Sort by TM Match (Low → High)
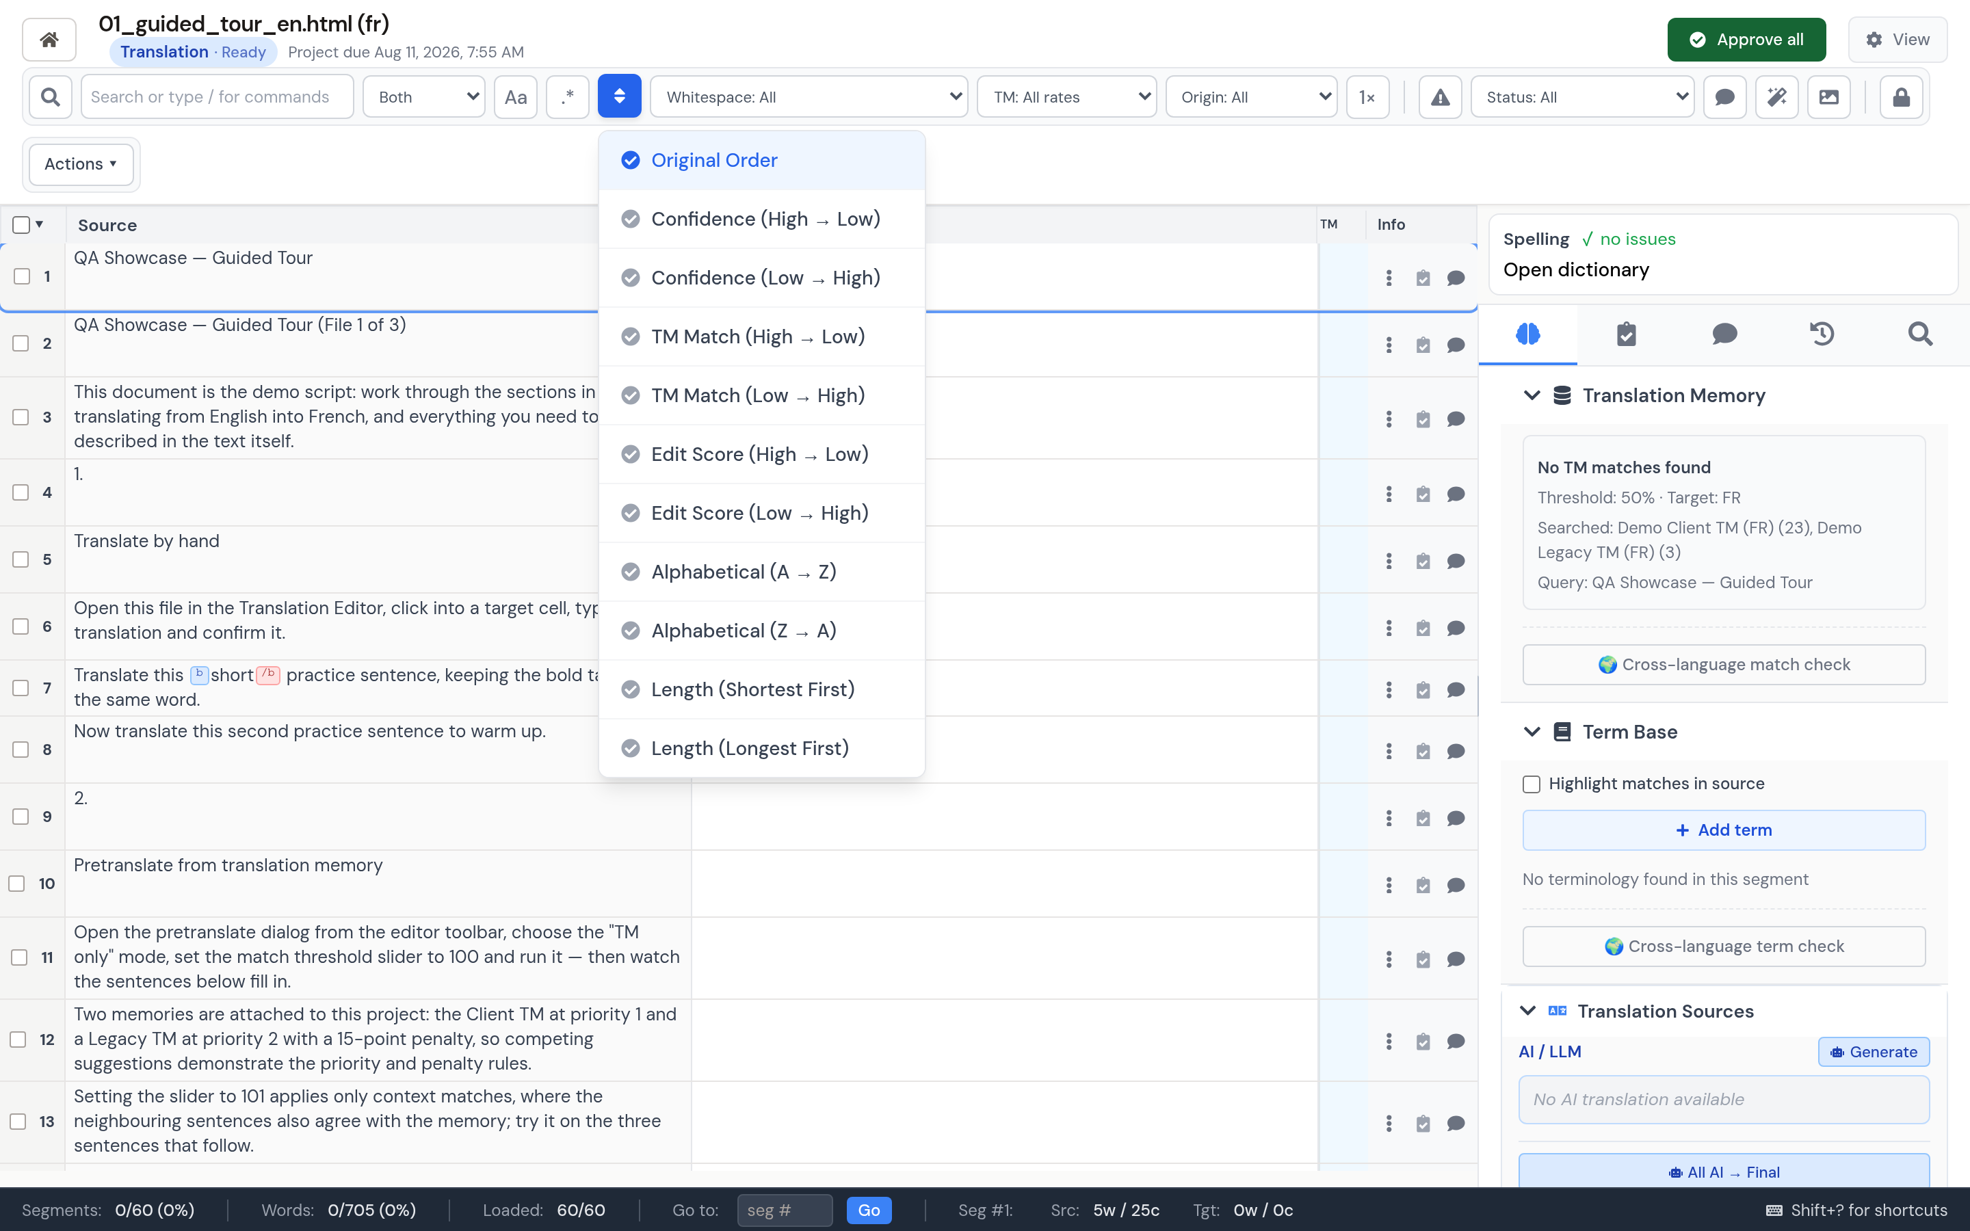Viewport: 1970px width, 1231px height. pos(761,396)
